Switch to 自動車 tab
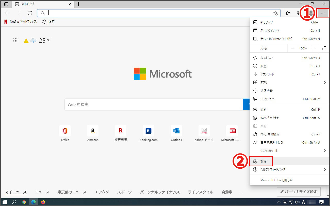The height and width of the screenshot is (206, 330). click(227, 192)
